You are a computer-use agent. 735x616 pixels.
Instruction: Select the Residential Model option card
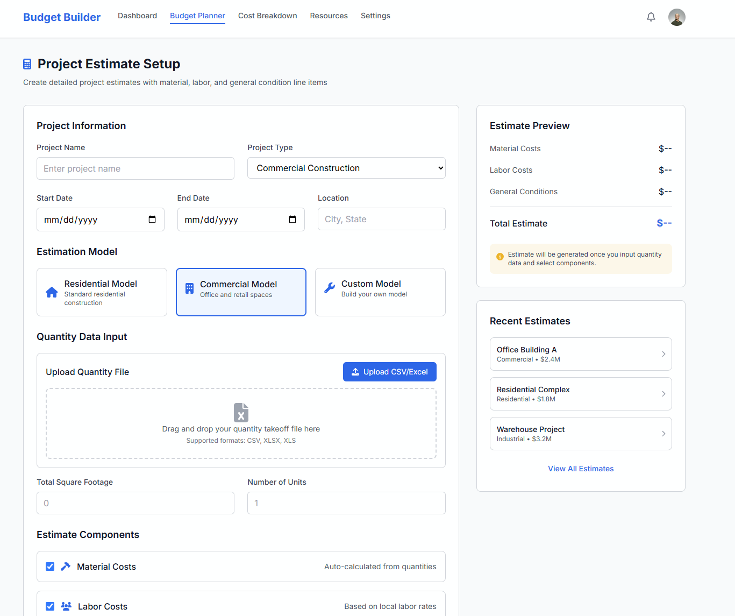102,292
